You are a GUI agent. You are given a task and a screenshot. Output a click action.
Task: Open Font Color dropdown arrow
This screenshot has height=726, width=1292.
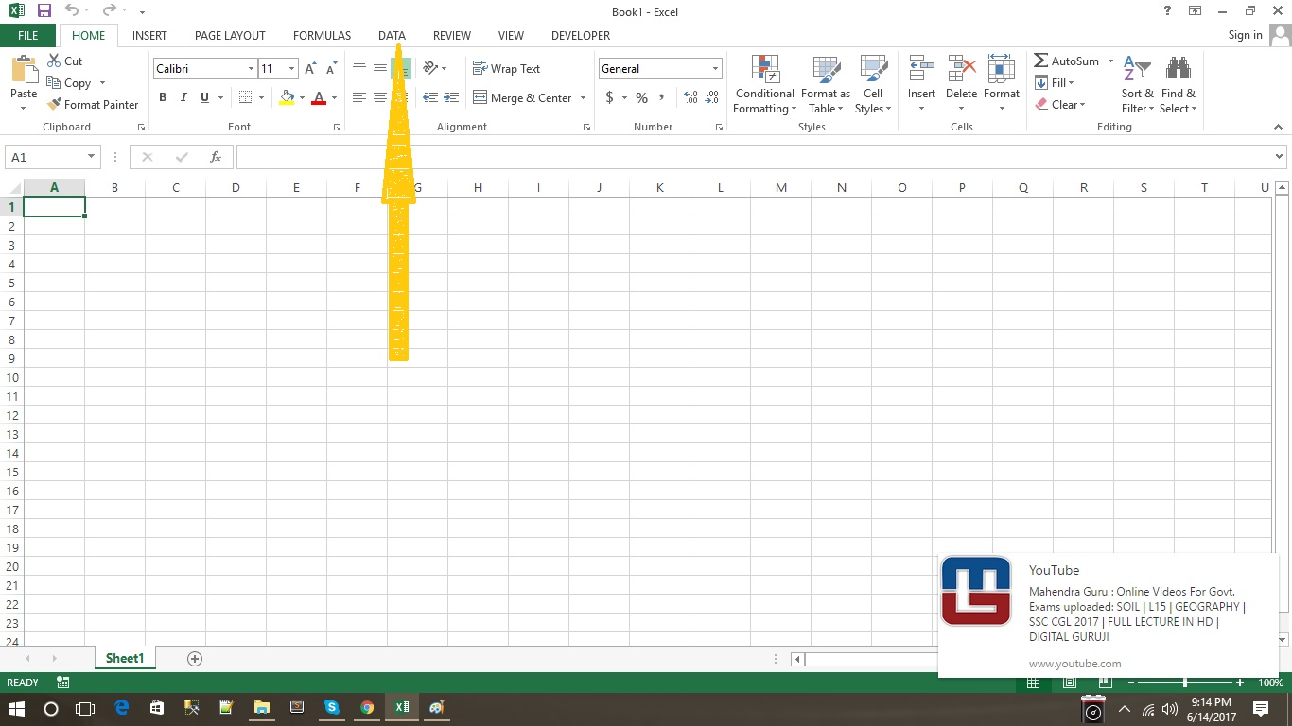click(x=334, y=97)
